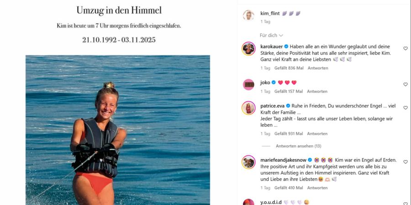The height and width of the screenshot is (205, 411).
Task: Like patrice.eva's comment via heart icon
Action: [406, 108]
